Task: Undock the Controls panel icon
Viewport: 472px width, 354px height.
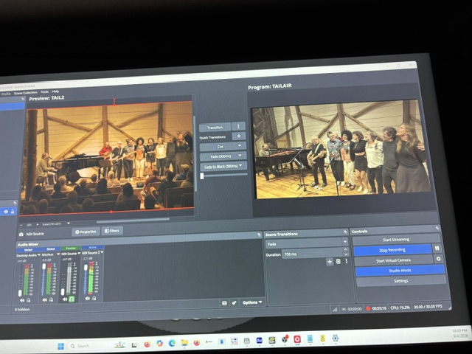Action: [x=437, y=229]
